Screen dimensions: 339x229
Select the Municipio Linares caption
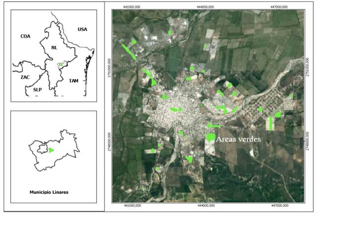point(49,191)
